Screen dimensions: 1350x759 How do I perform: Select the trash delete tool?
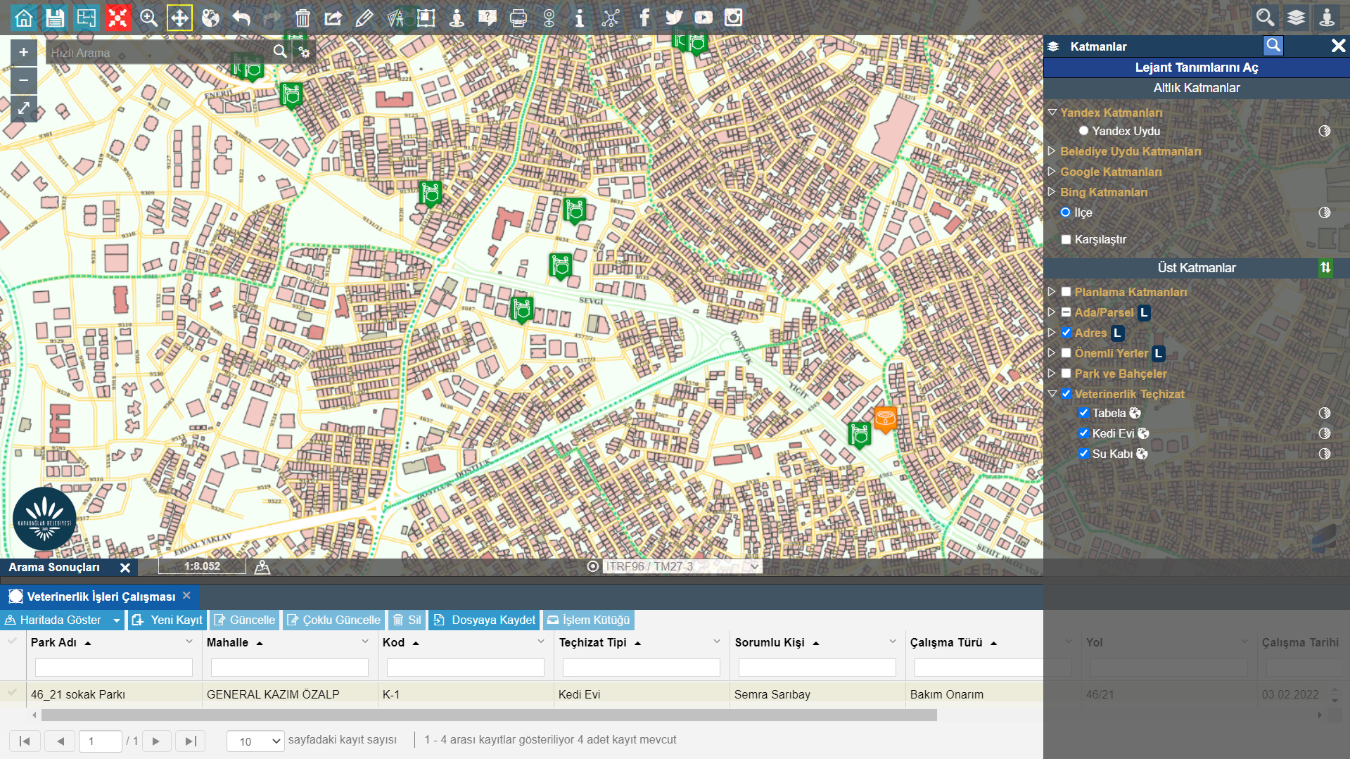303,18
